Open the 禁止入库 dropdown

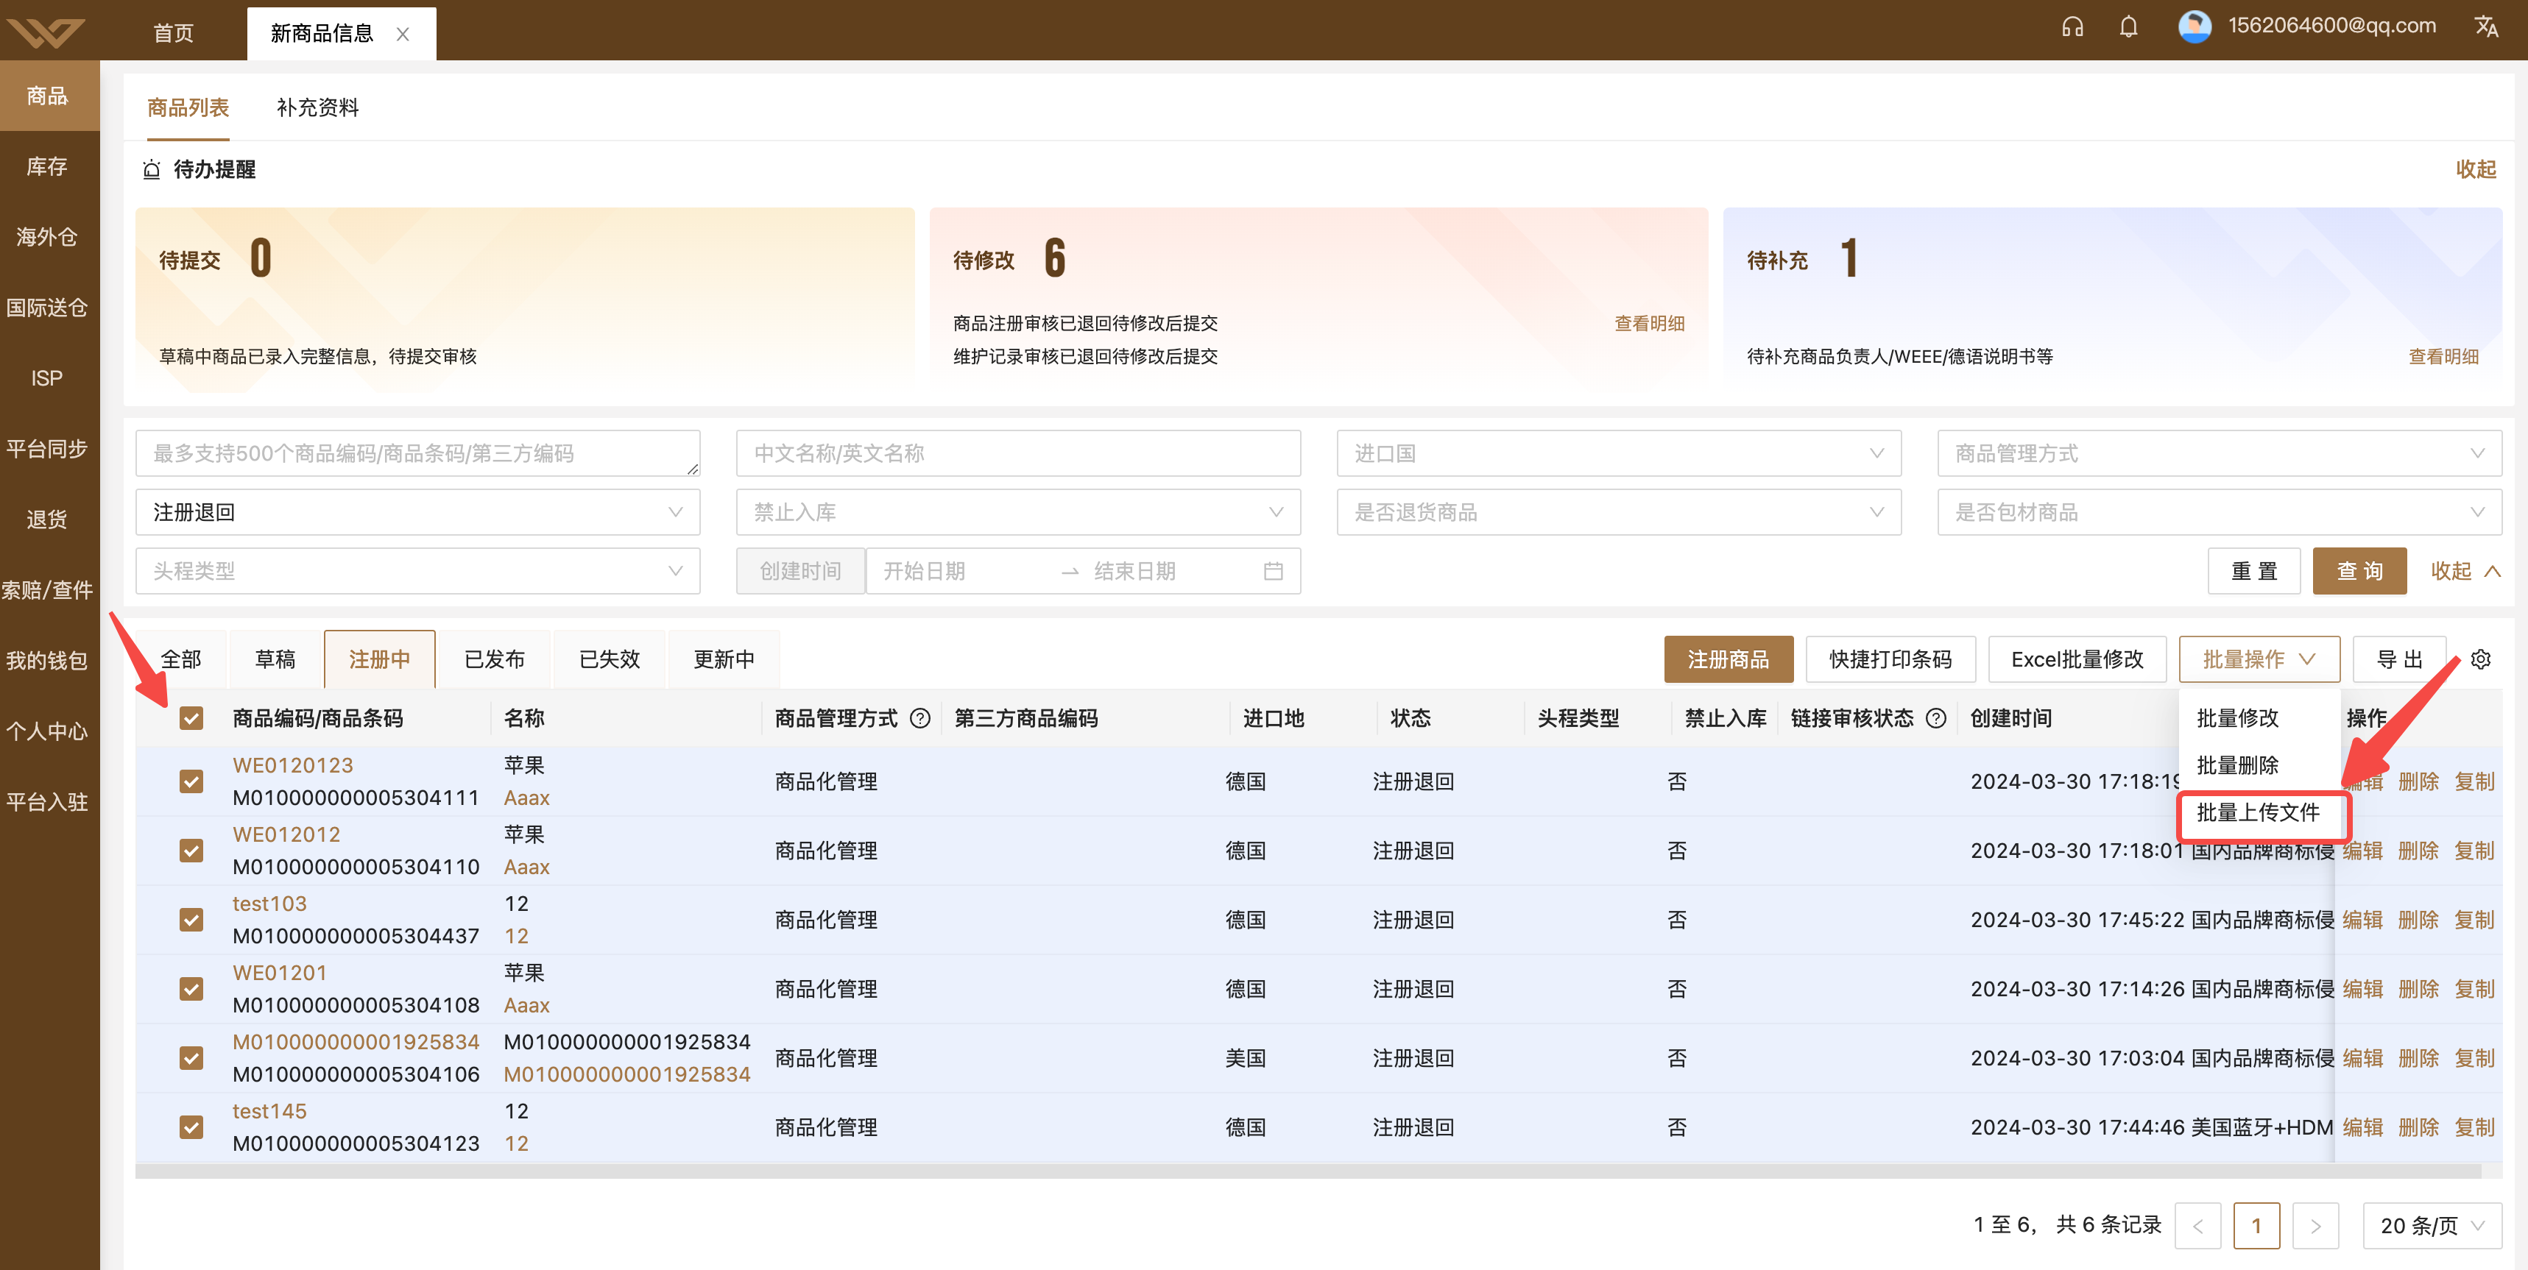[x=1017, y=512]
